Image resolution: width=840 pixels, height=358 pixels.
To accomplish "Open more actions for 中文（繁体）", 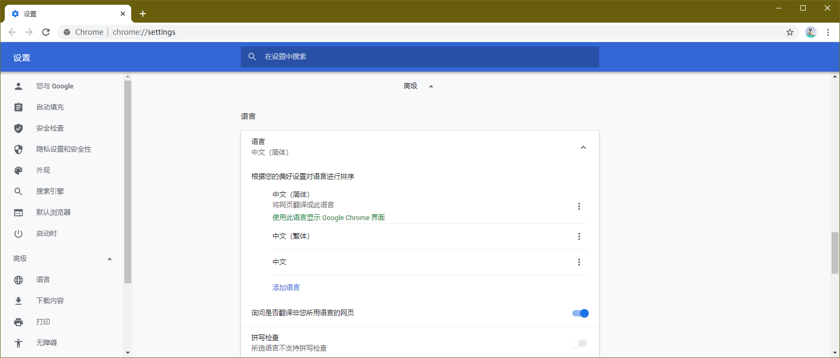I will tap(579, 236).
